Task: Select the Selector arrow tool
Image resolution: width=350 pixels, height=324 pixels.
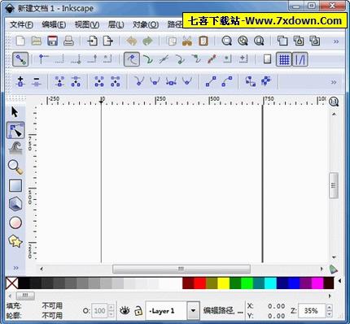Action: pos(15,112)
